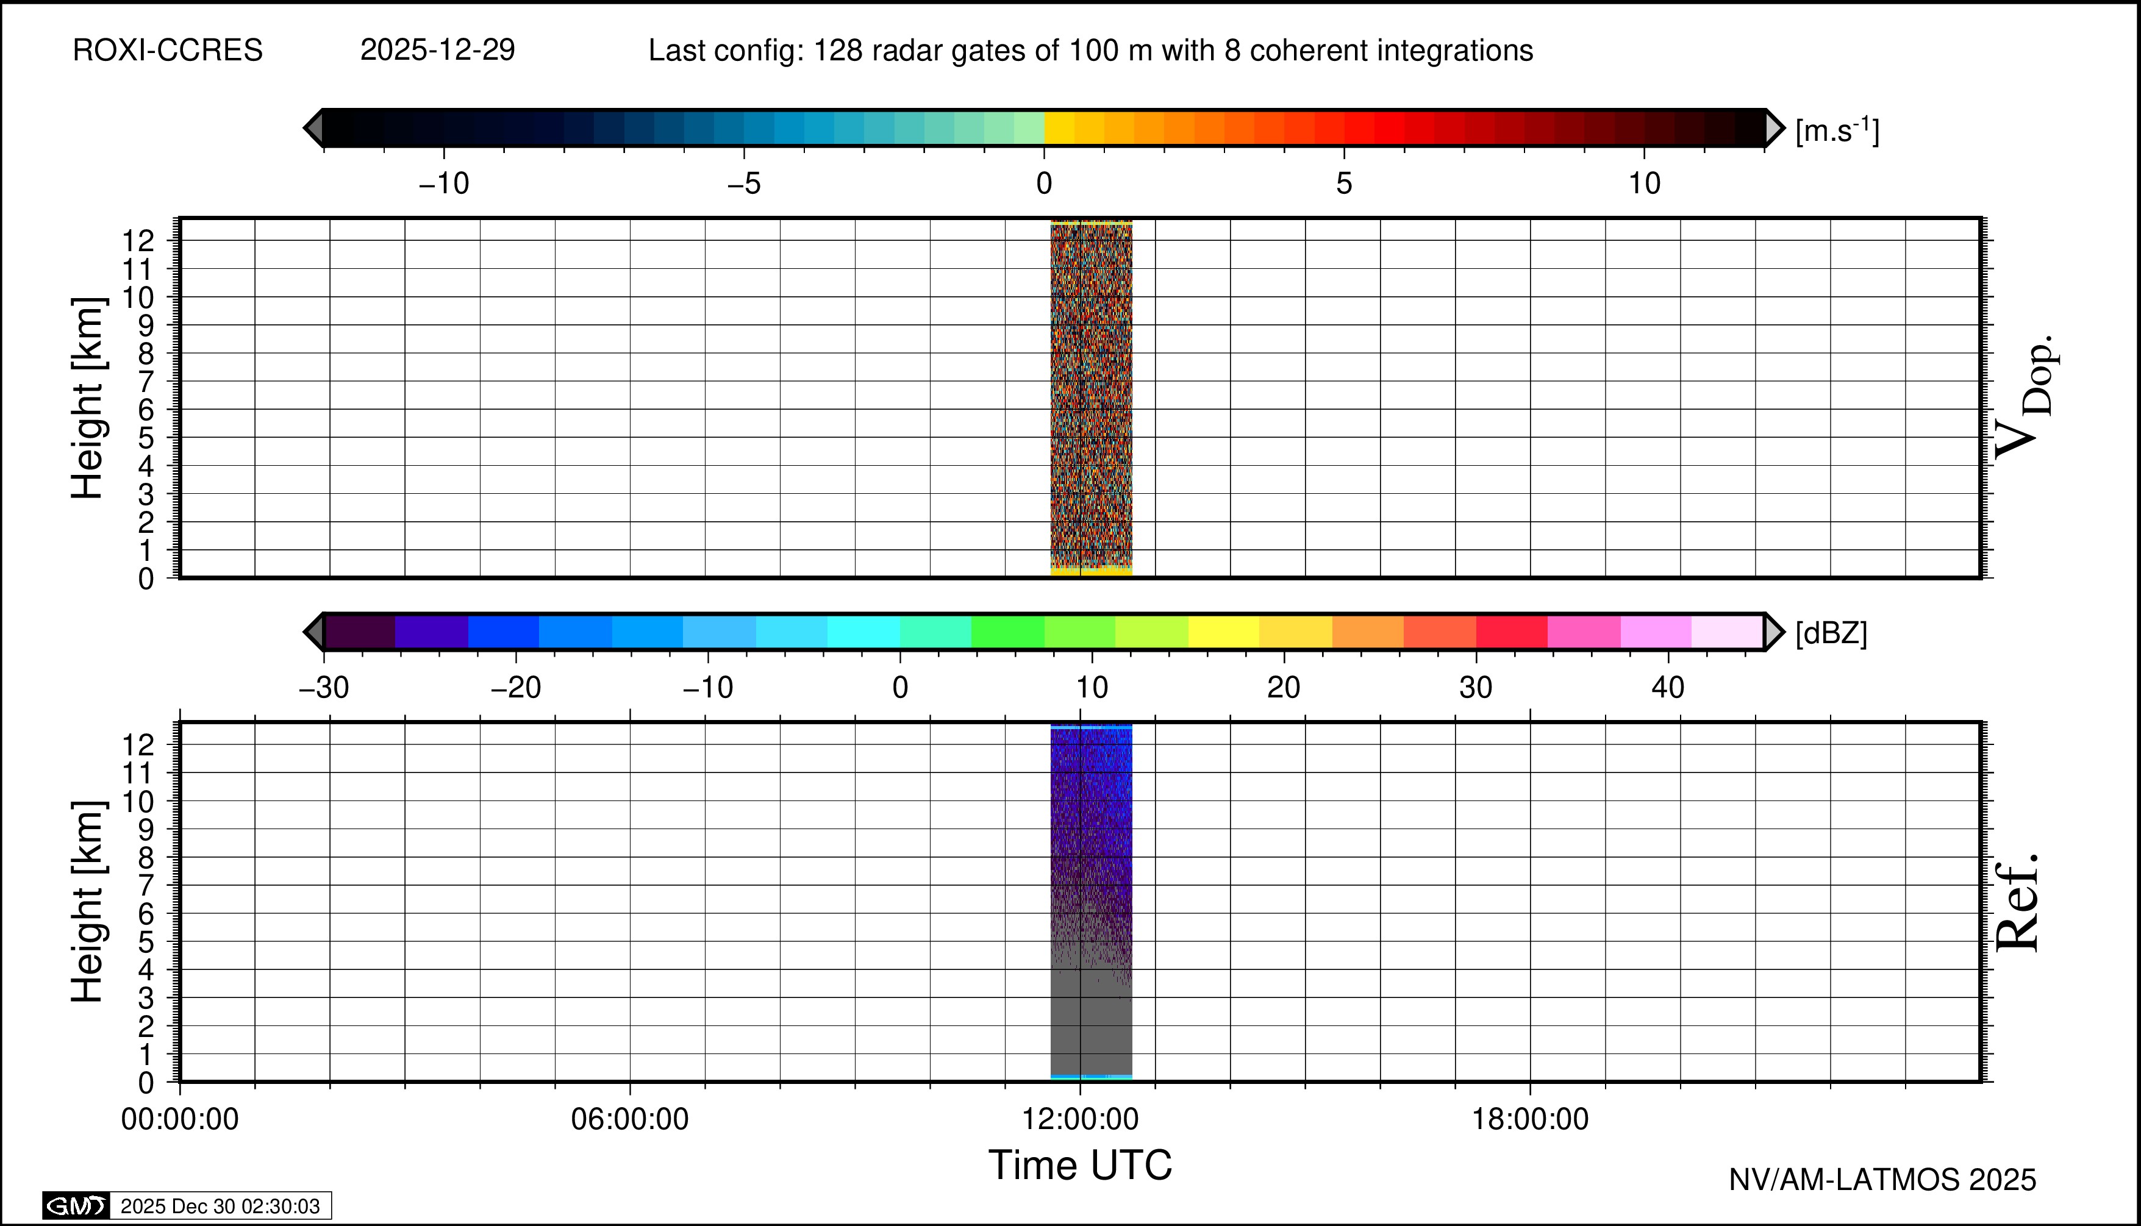
Task: Click the GMT logo at the bottom left
Action: tap(76, 1206)
